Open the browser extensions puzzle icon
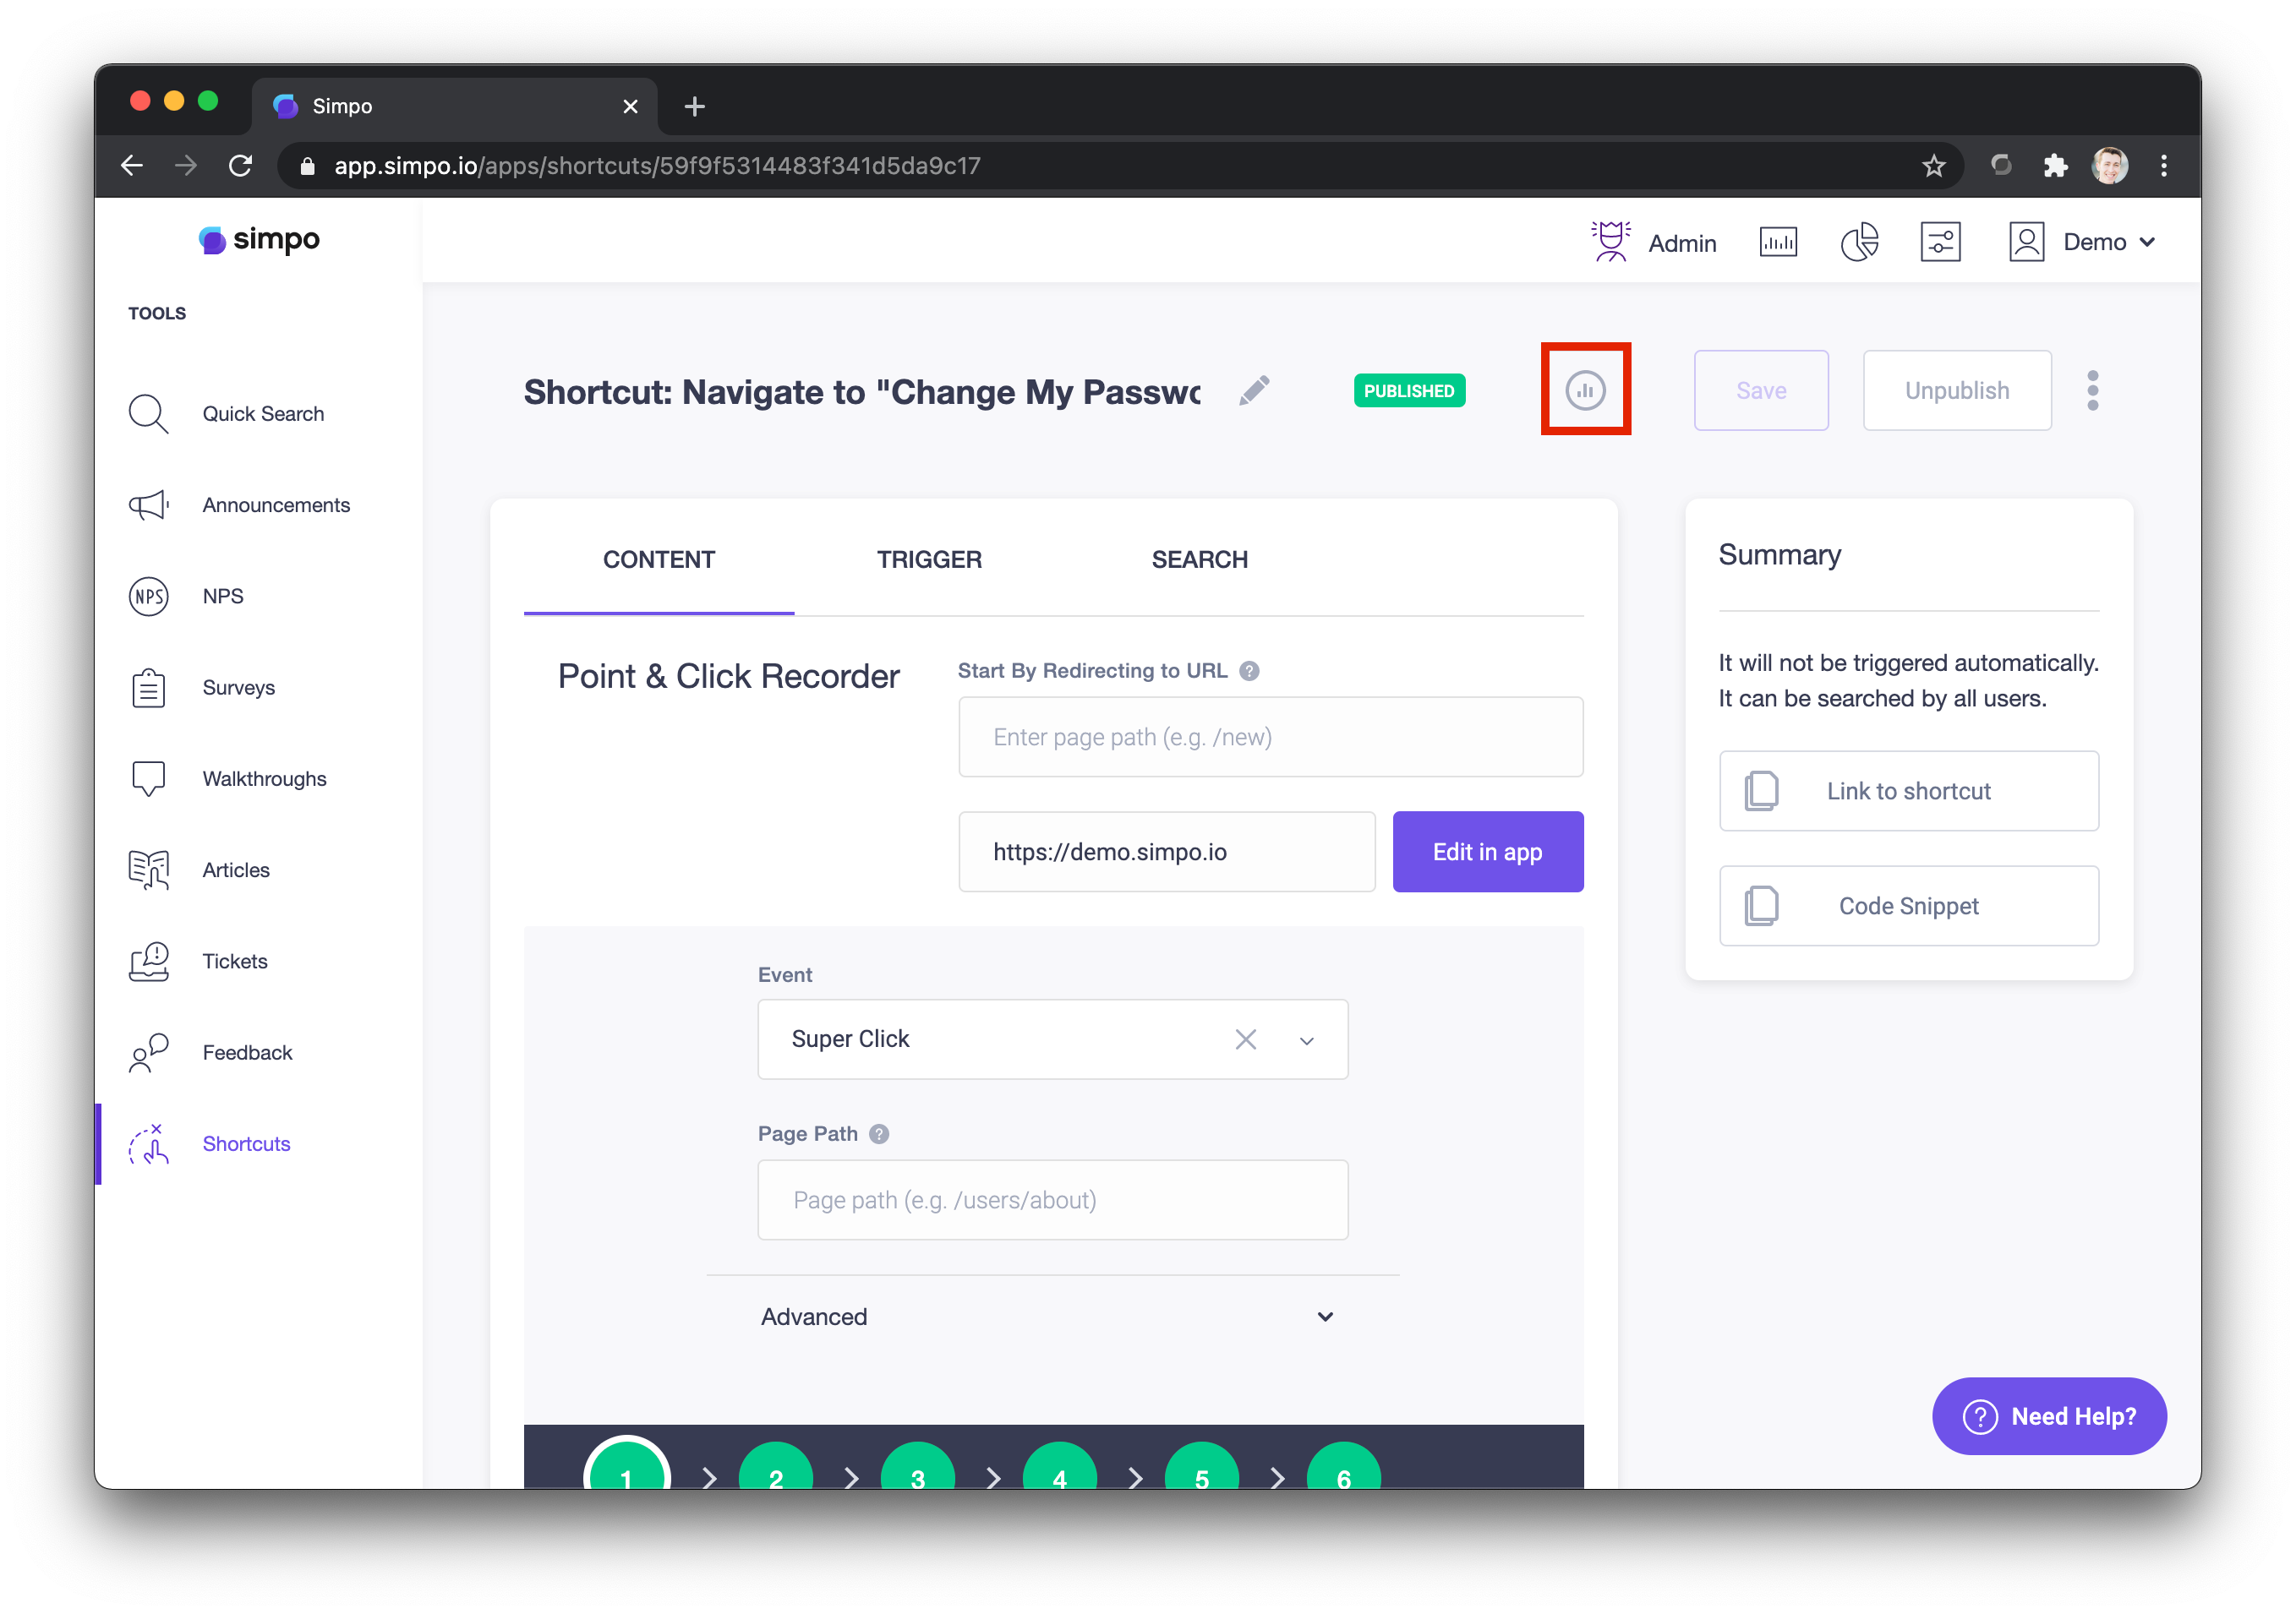This screenshot has height=1614, width=2296. tap(2055, 165)
